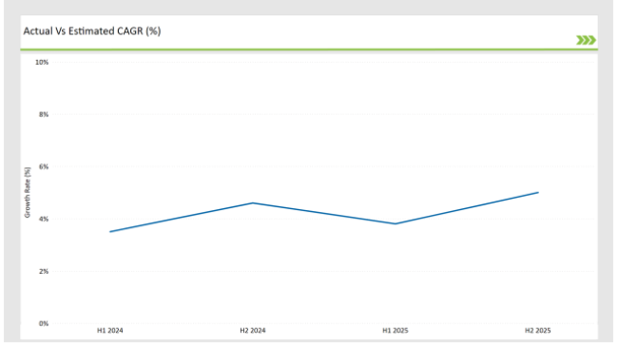Select the H2 2025 axis label
The width and height of the screenshot is (618, 347).
(x=537, y=331)
